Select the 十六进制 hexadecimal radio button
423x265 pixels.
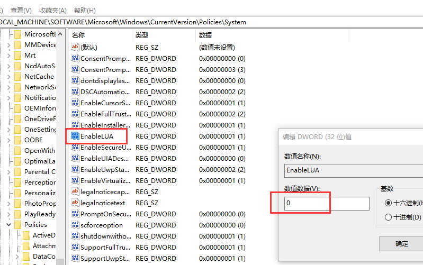tap(389, 203)
